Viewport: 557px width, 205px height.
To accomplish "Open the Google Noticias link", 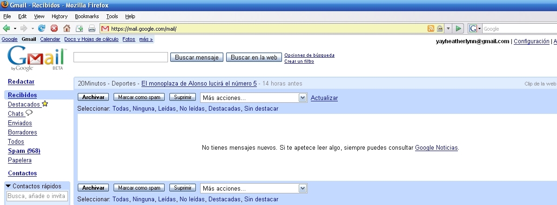I will click(x=436, y=147).
